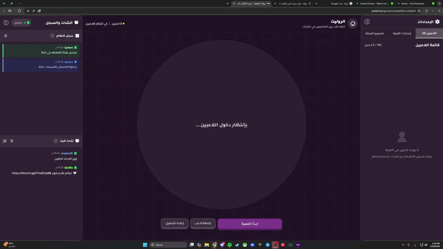Click the restart button (إعادة تشغيل)

pyautogui.click(x=175, y=223)
